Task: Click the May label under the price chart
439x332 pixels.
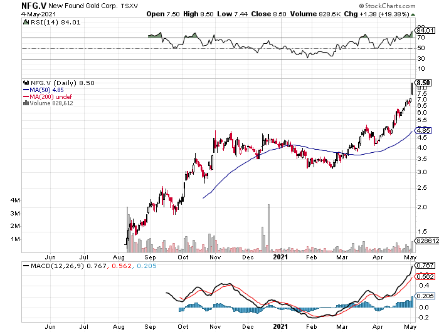Action: 410,257
